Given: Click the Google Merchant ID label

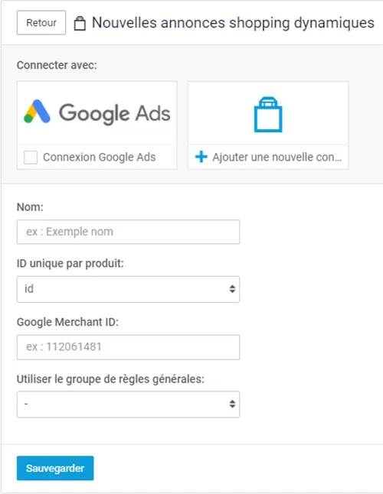Looking at the screenshot, I should (x=67, y=322).
